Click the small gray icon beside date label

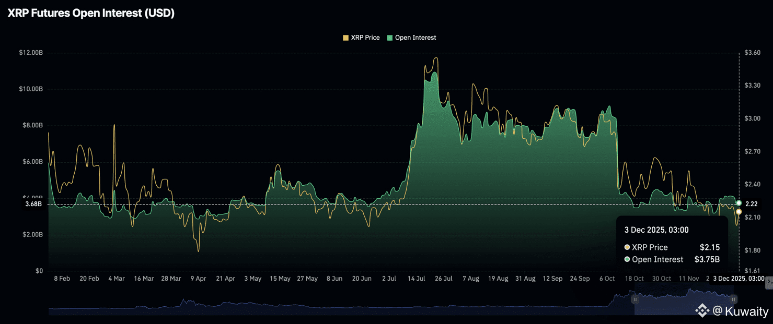click(x=769, y=283)
